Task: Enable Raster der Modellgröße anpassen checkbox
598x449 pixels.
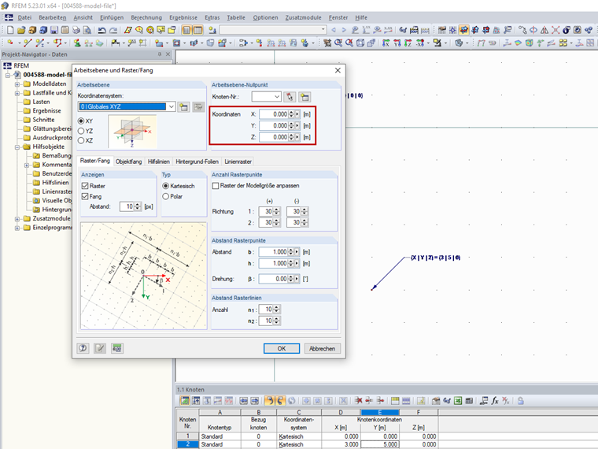Action: point(216,186)
